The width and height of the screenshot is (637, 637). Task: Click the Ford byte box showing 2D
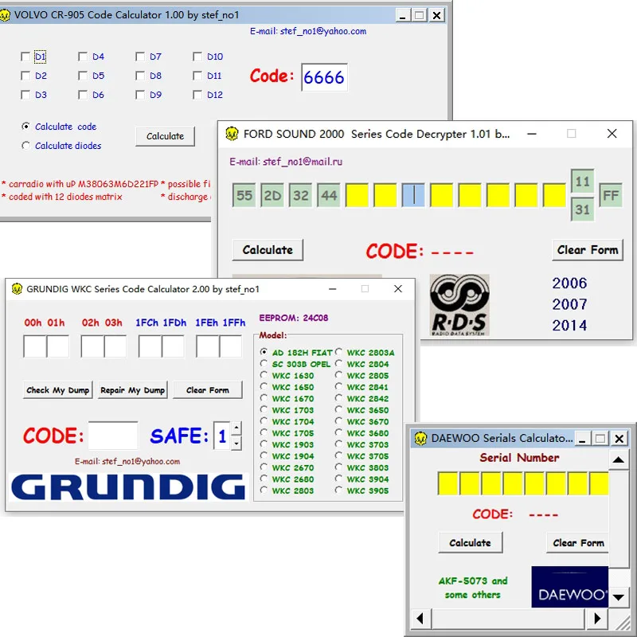272,195
